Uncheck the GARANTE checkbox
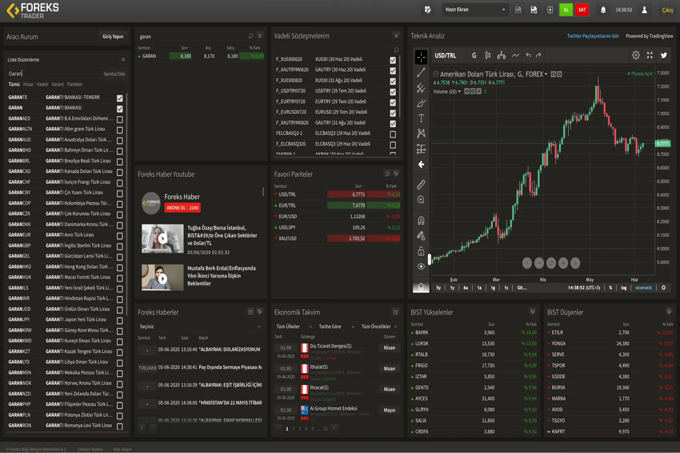Image resolution: width=680 pixels, height=453 pixels. 120,98
